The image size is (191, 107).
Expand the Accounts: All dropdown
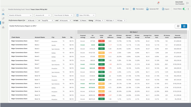pyautogui.click(x=43, y=15)
